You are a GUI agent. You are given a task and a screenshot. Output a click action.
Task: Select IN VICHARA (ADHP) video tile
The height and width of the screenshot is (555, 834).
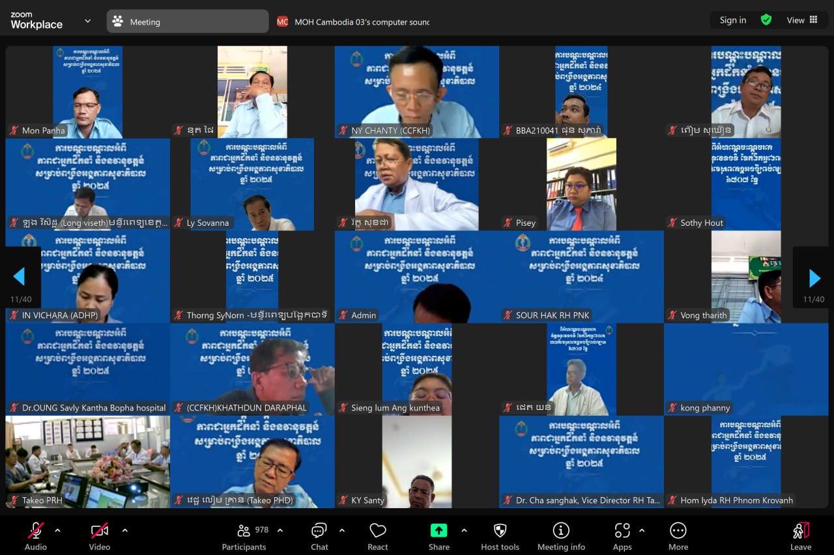tap(88, 277)
